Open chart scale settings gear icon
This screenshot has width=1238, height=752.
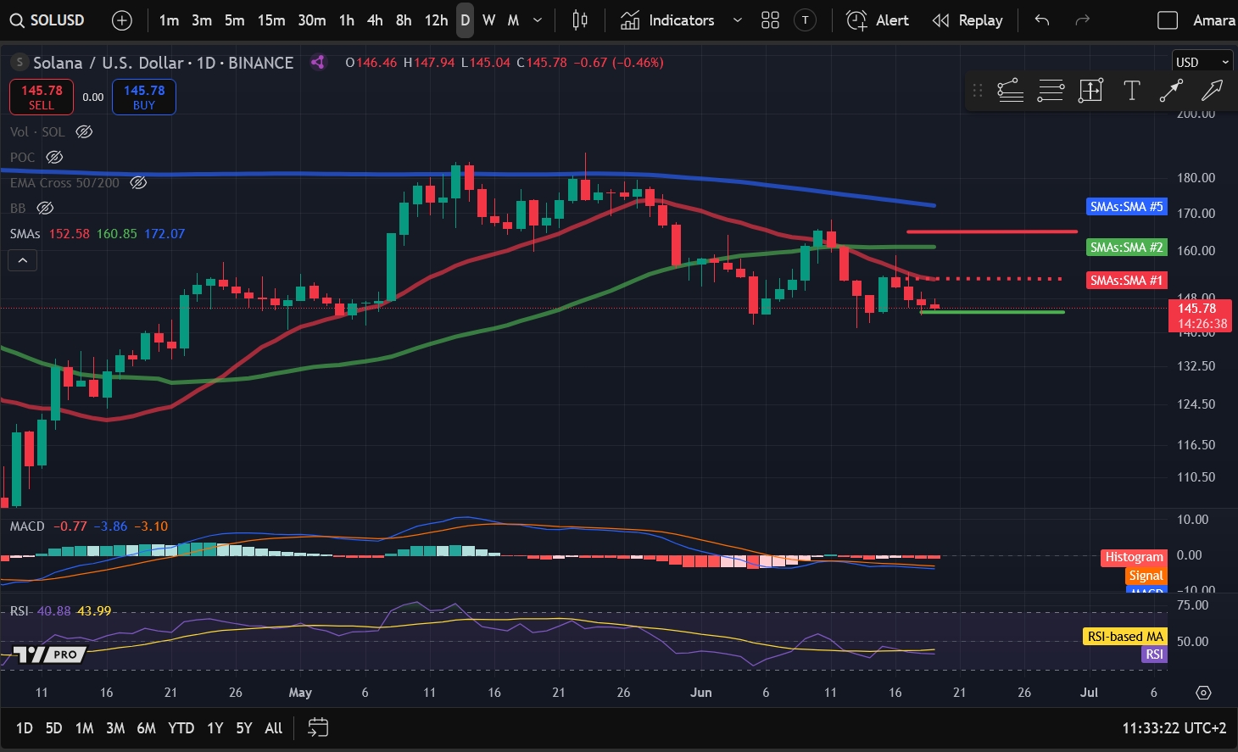click(x=1203, y=693)
